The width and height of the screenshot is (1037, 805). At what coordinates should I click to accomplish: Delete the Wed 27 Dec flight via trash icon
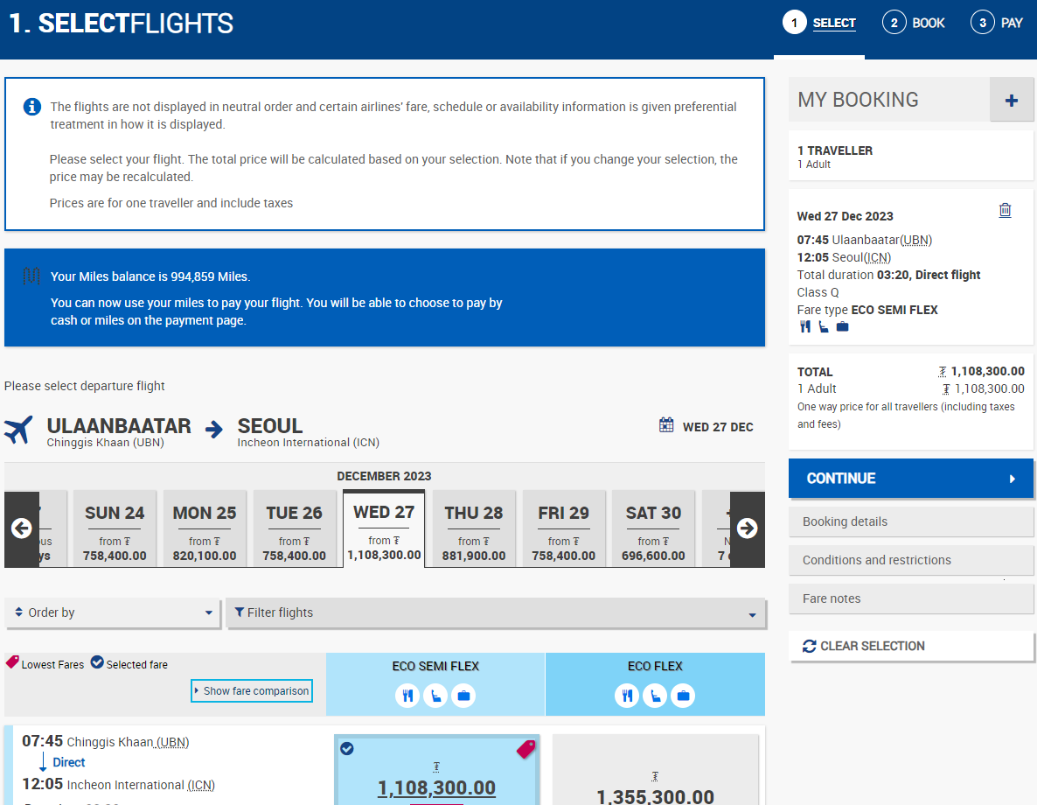[1005, 210]
